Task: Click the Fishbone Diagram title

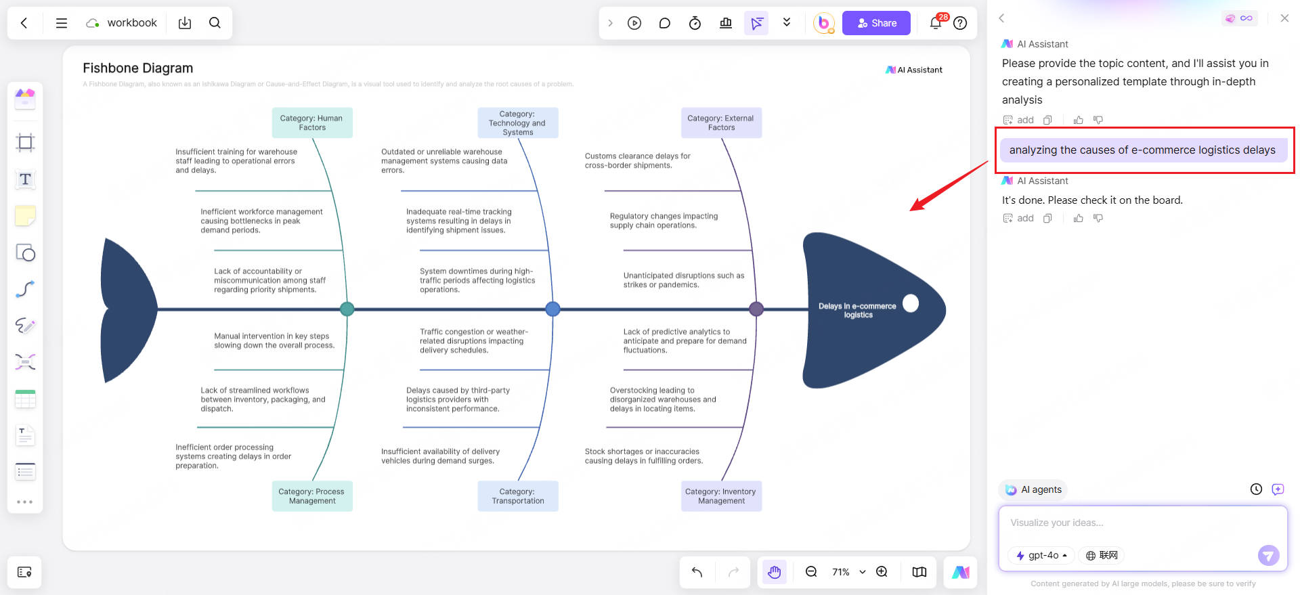Action: coord(138,68)
